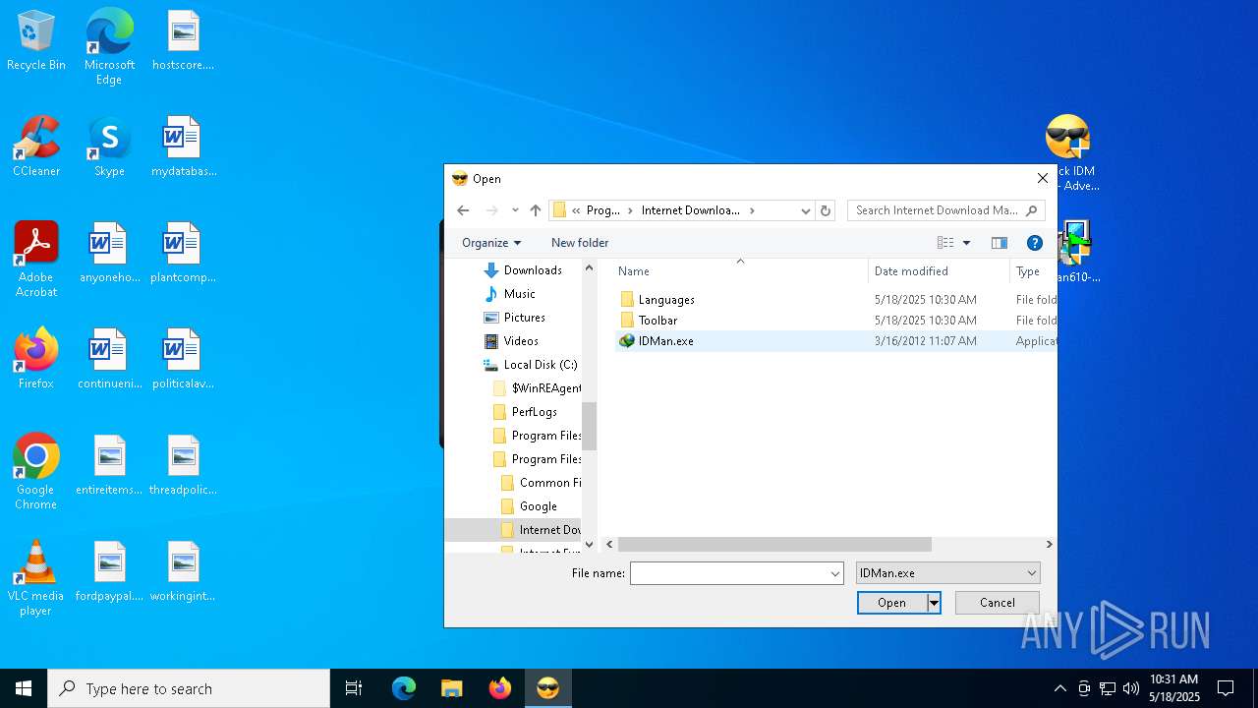This screenshot has width=1258, height=708.
Task: Select the plantcomp Word document icon
Action: coord(183,253)
